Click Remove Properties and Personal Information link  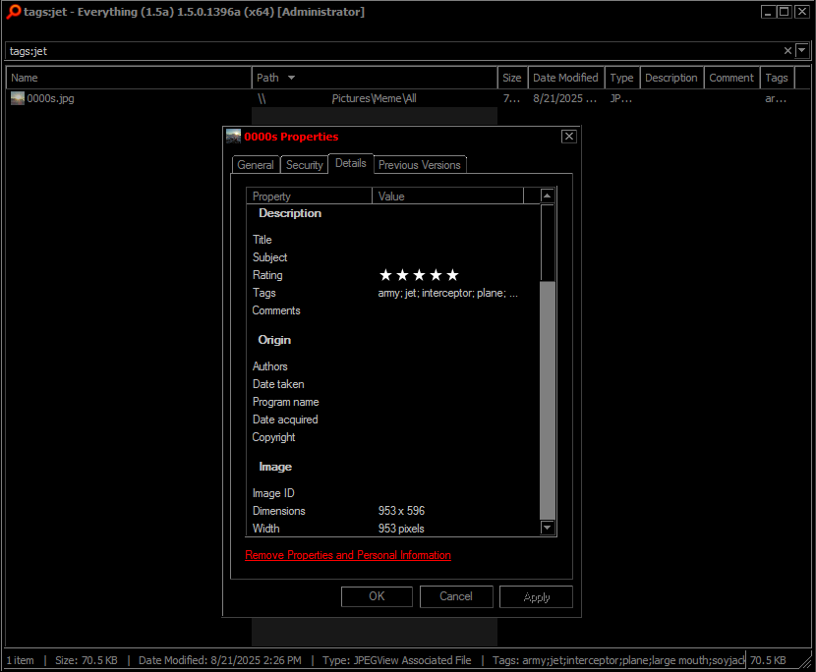pos(348,555)
